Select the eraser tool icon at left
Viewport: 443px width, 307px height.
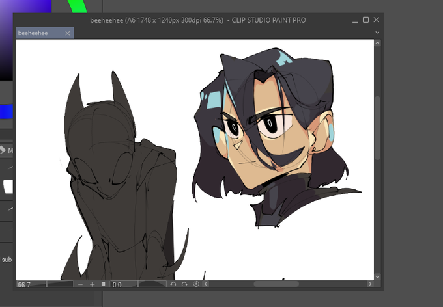2,150
